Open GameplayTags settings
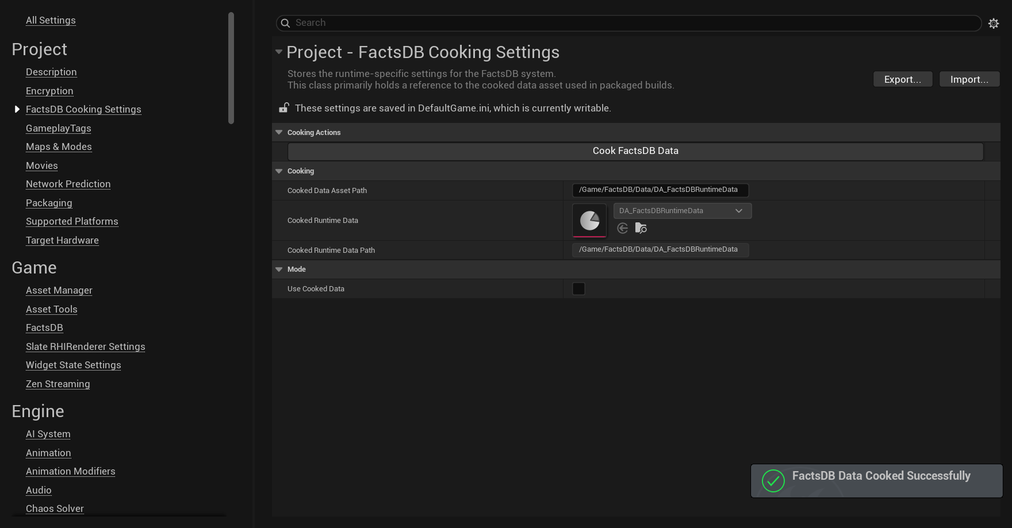Image resolution: width=1012 pixels, height=528 pixels. pos(59,128)
